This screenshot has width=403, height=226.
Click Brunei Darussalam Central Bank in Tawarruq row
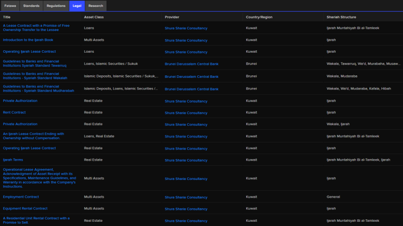[192, 64]
